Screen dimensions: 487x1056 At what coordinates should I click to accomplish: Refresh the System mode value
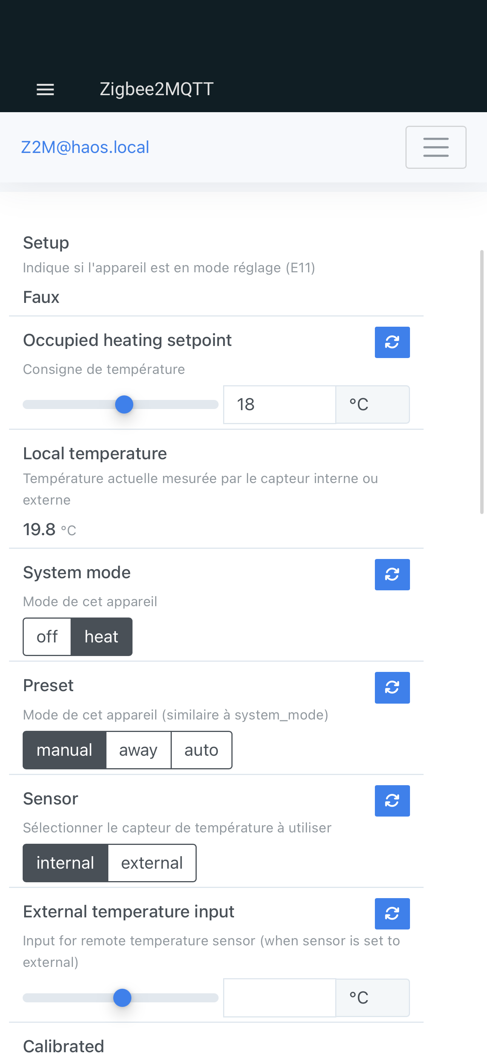click(x=392, y=575)
